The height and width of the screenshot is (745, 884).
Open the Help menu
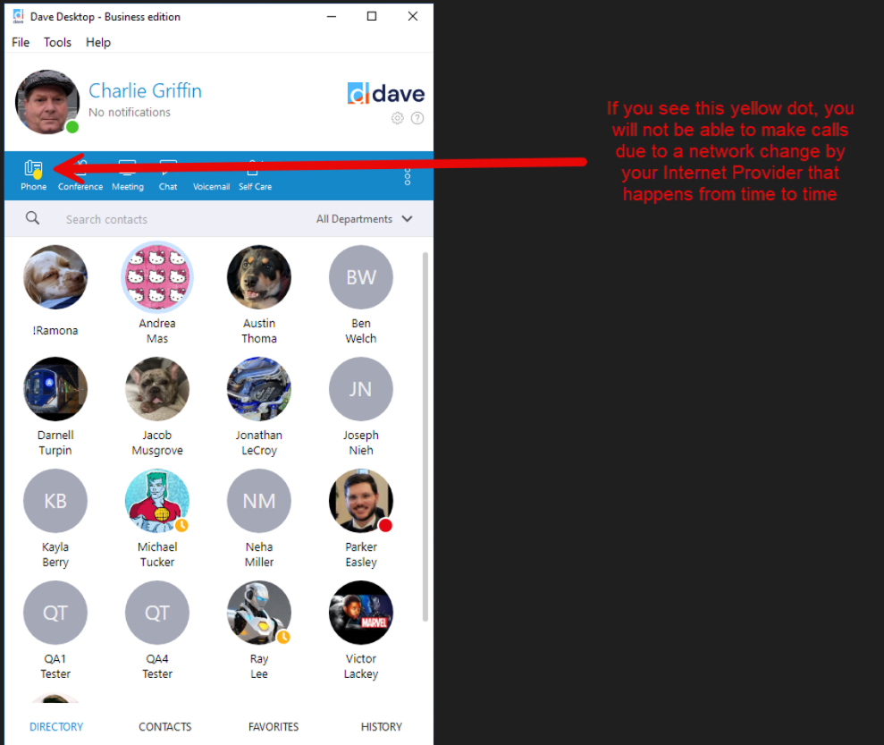point(98,42)
